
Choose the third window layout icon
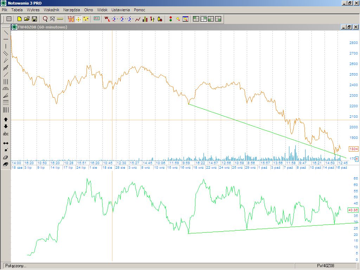(x=211, y=19)
